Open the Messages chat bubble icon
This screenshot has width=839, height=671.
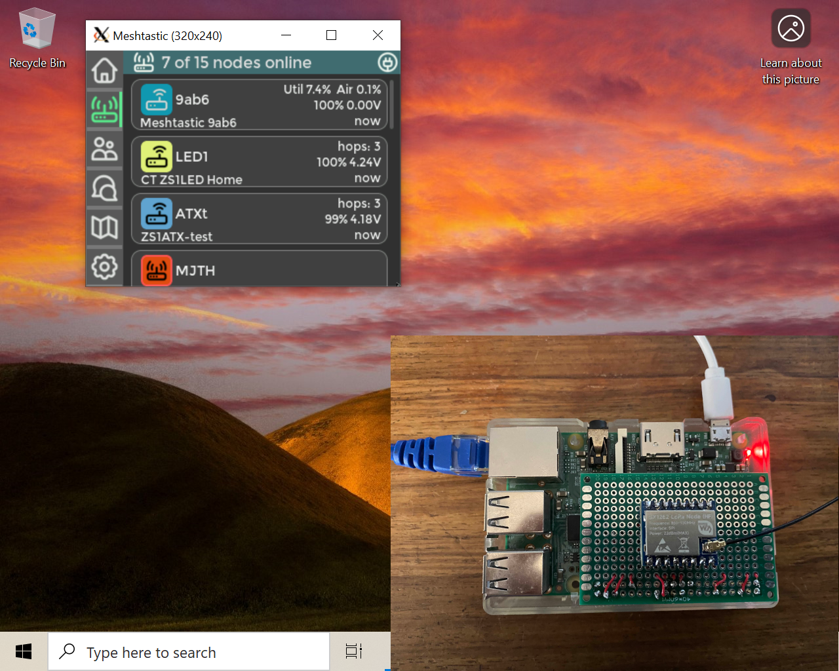click(x=104, y=188)
